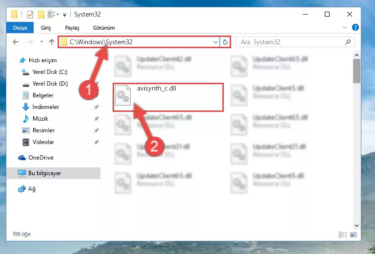Go back with the left arrow button
Screen dimensions: 375x254
pyautogui.click(x=16, y=42)
